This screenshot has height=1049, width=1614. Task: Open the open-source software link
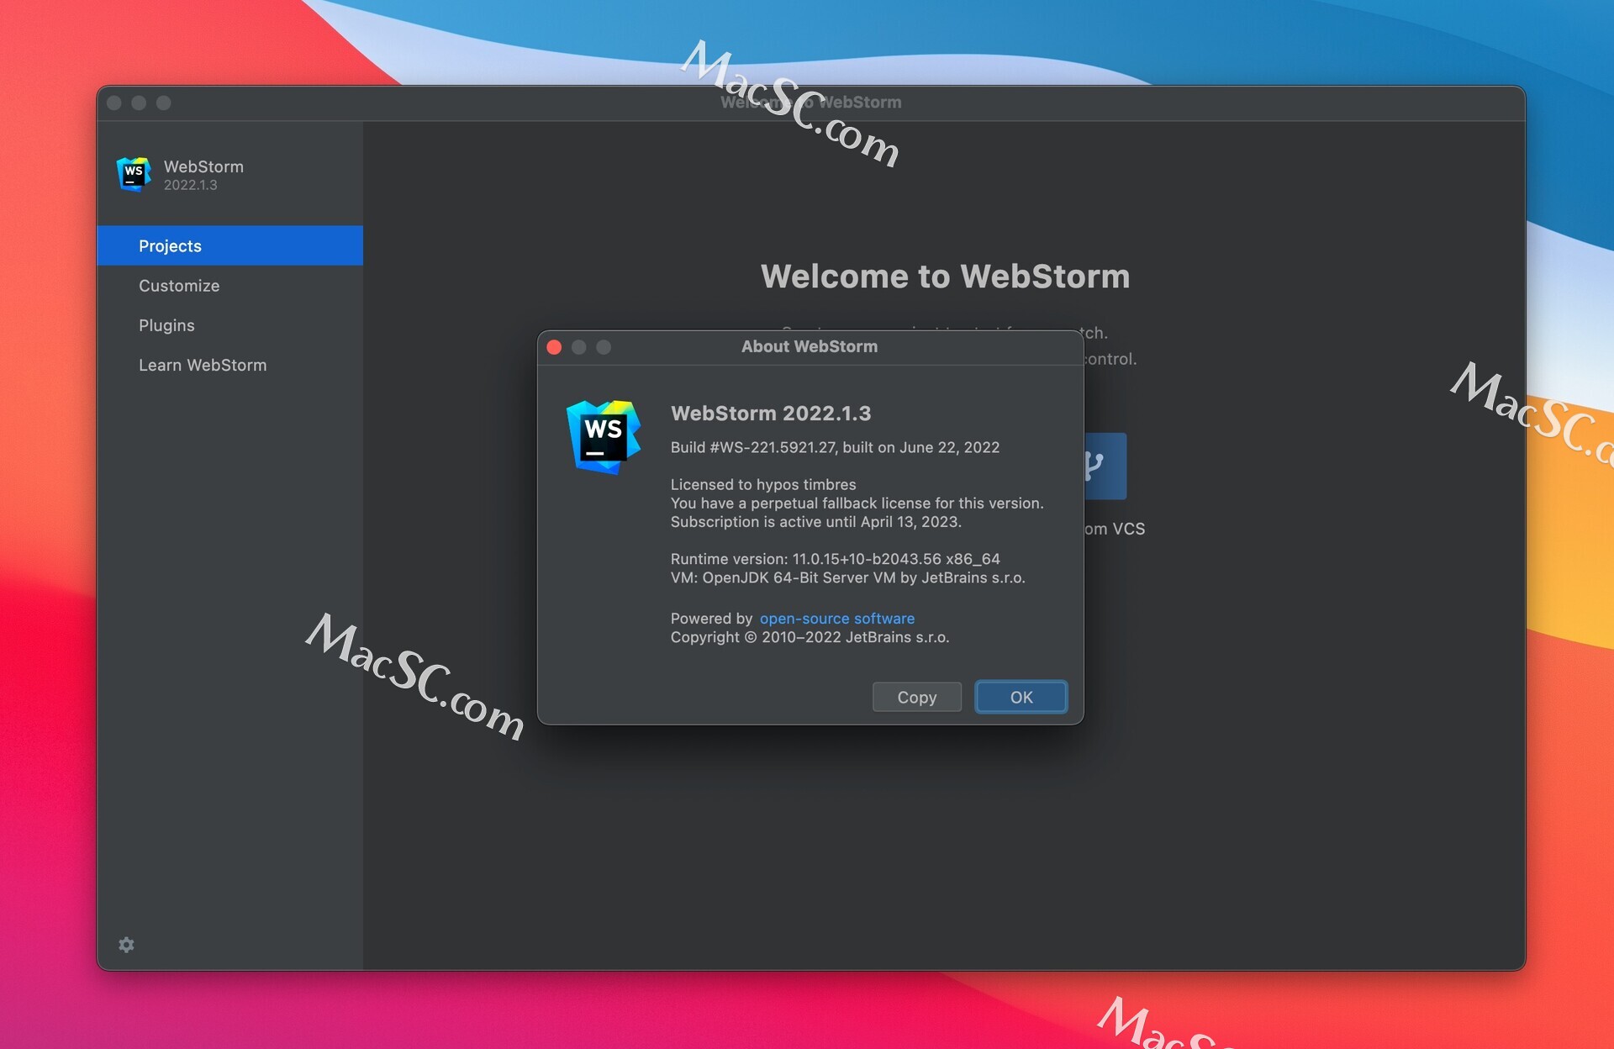click(836, 618)
